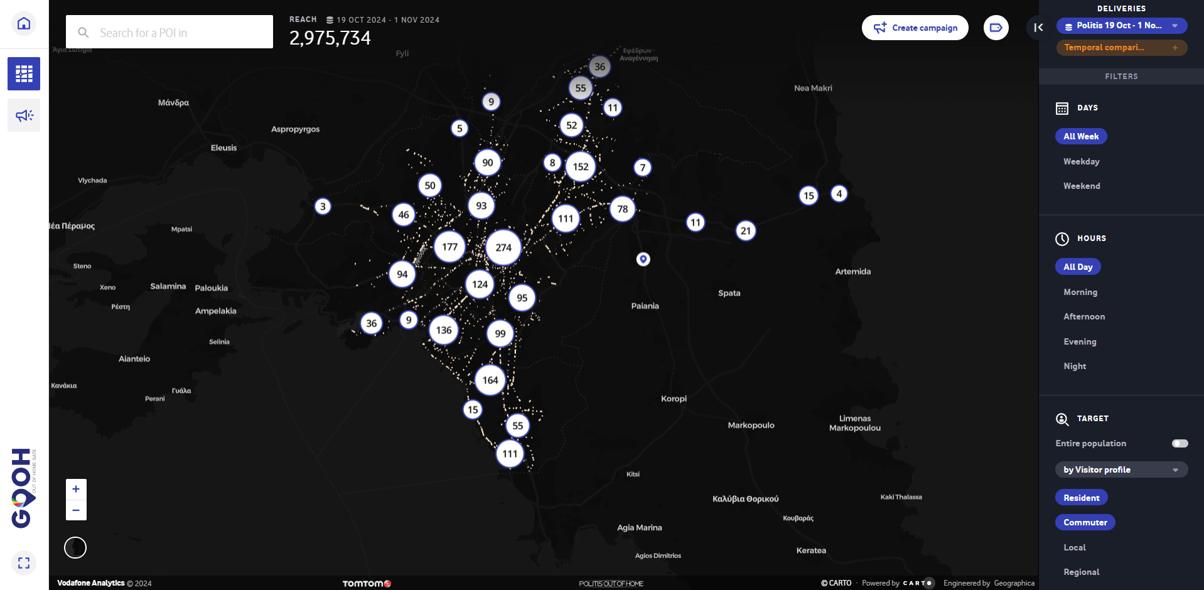
Task: Select the Morning hours filter
Action: click(x=1080, y=292)
